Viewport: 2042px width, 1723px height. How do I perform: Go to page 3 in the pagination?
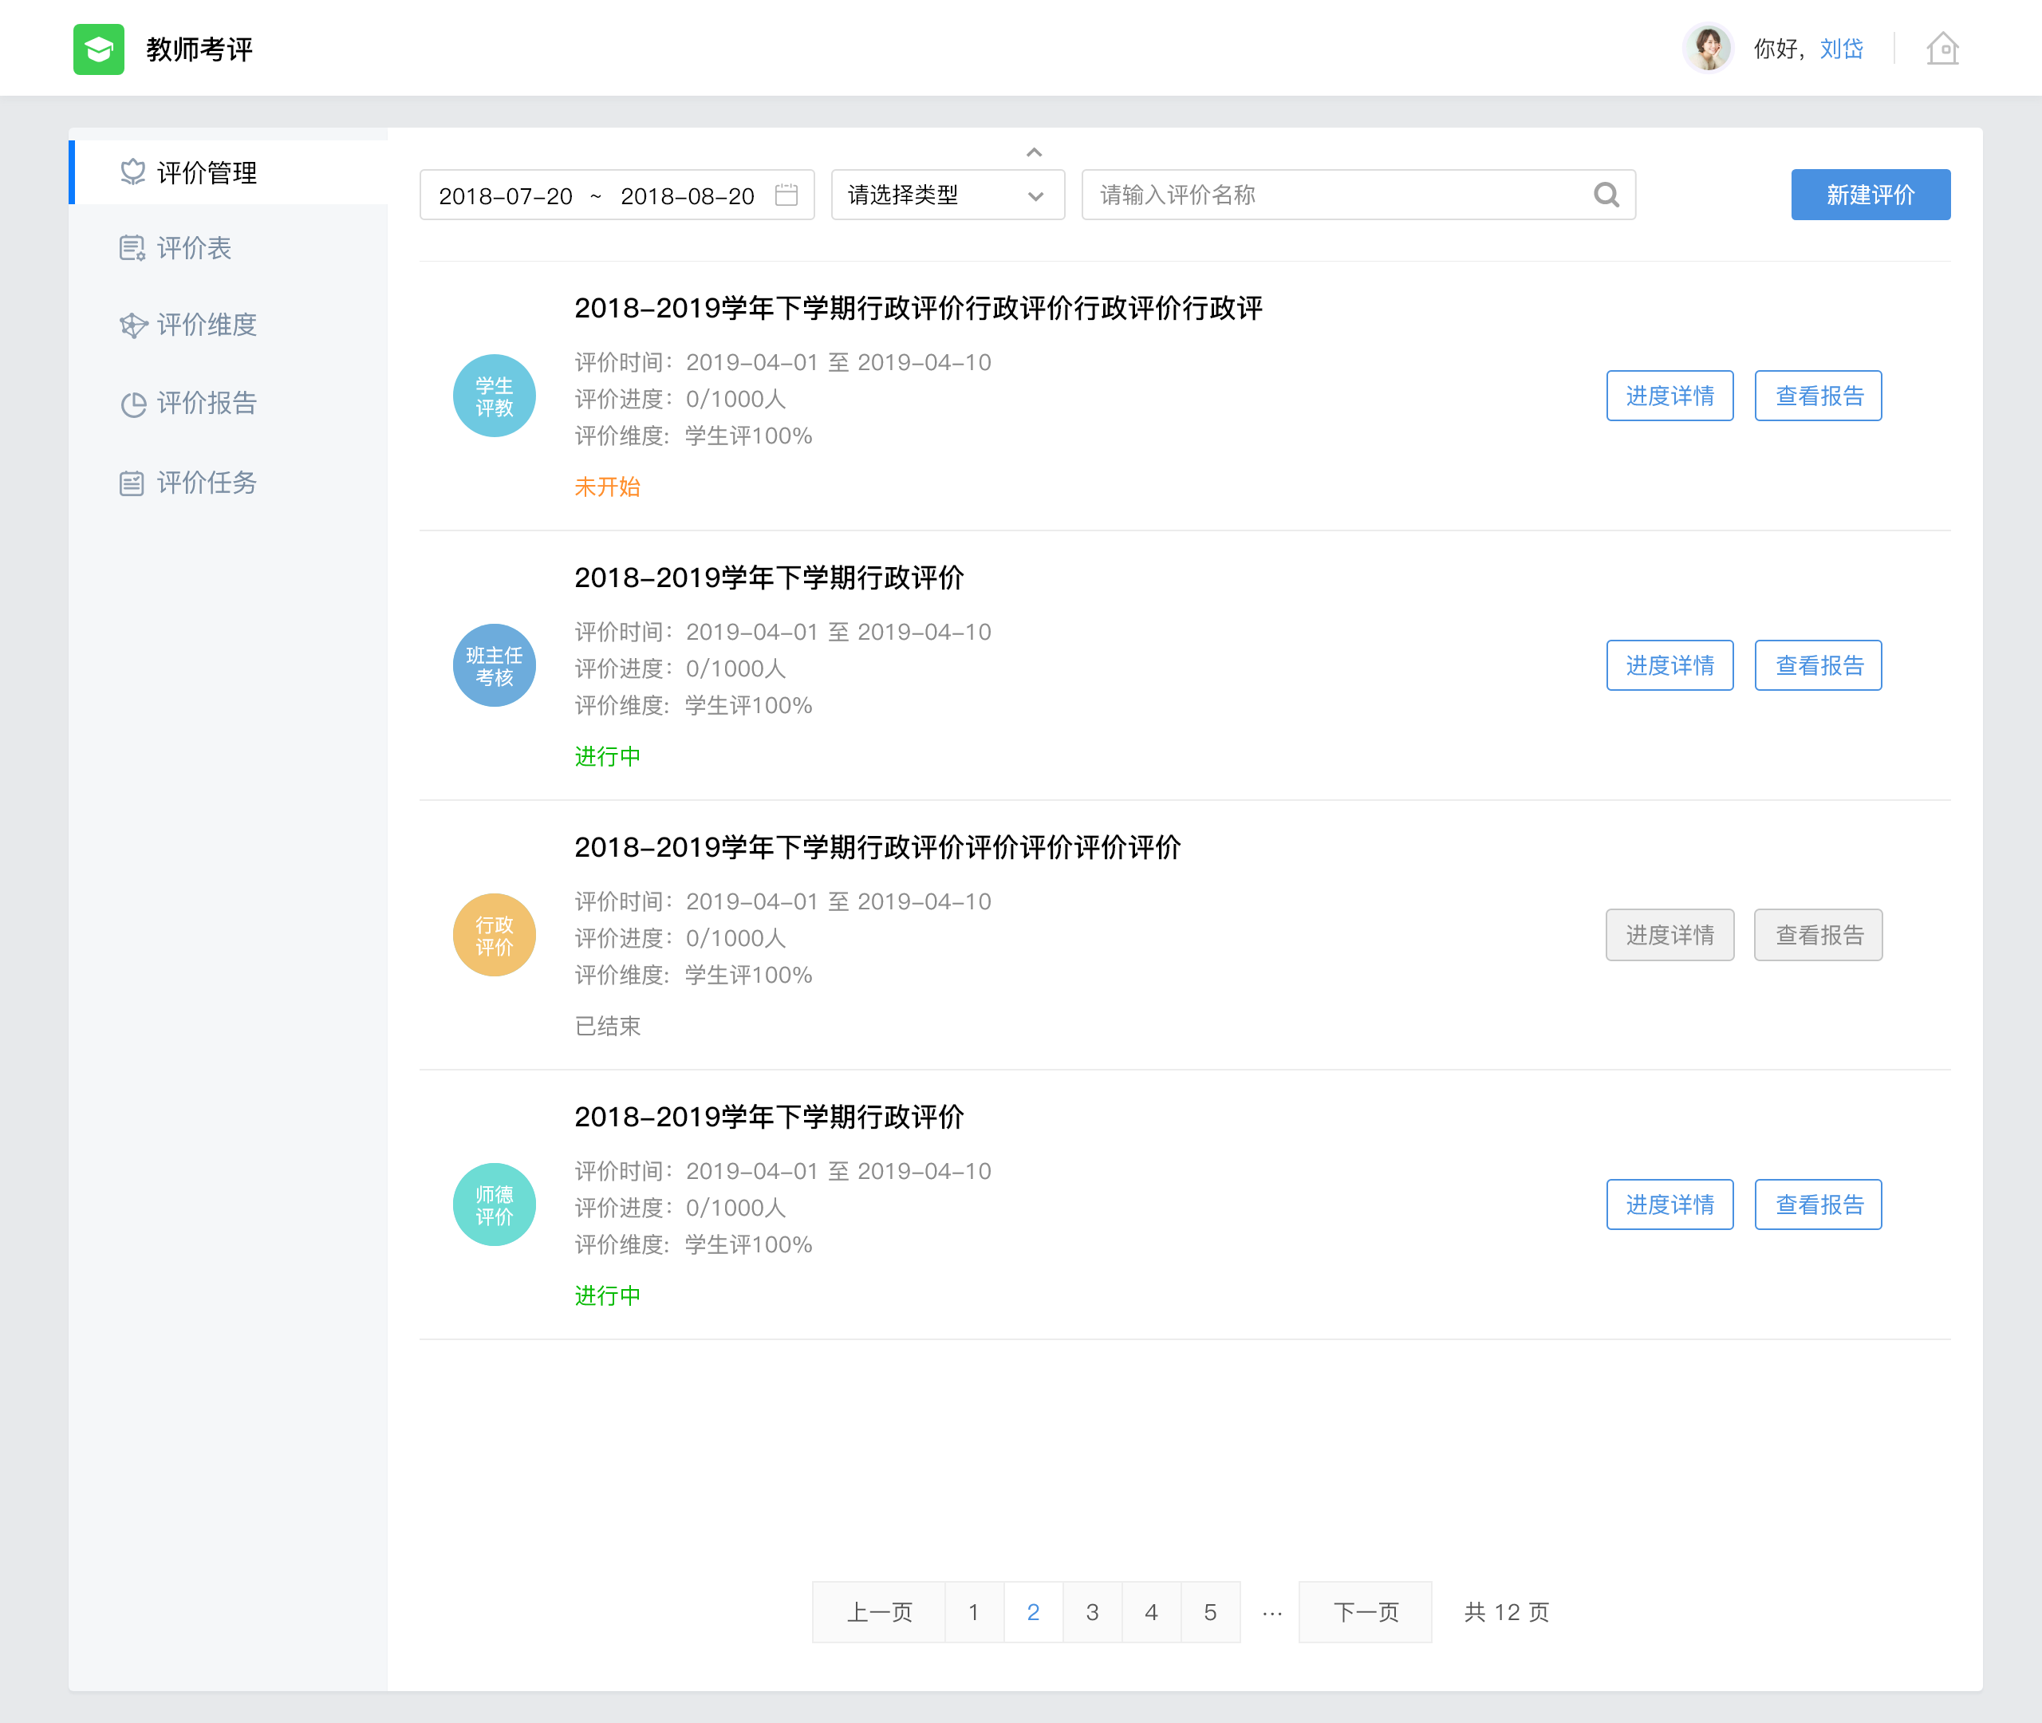pyautogui.click(x=1092, y=1611)
